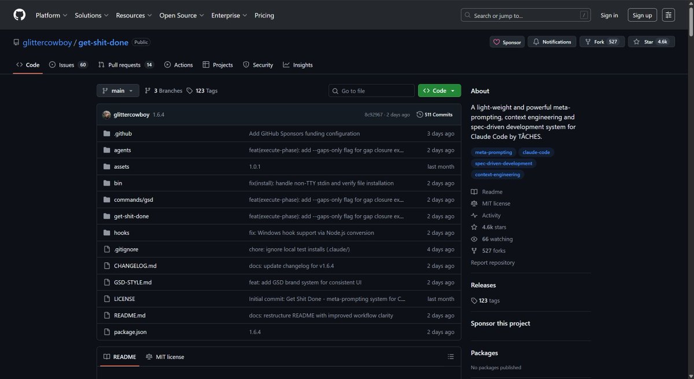Fork the repository

click(x=602, y=42)
